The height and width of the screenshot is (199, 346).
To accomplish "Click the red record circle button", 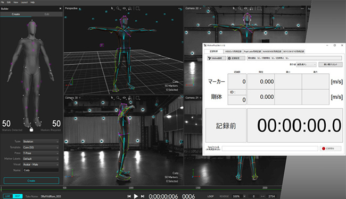I will point(331,149).
